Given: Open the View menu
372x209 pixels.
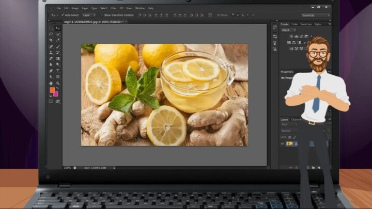Looking at the screenshot, I should pyautogui.click(x=129, y=8).
